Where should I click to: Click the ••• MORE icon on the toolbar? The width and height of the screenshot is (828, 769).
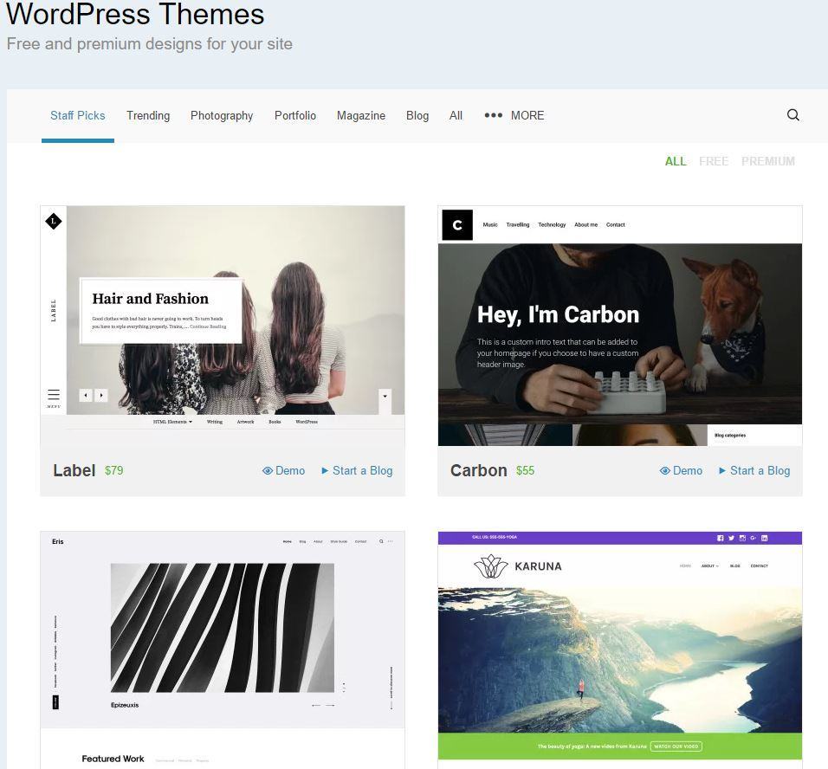pos(494,113)
